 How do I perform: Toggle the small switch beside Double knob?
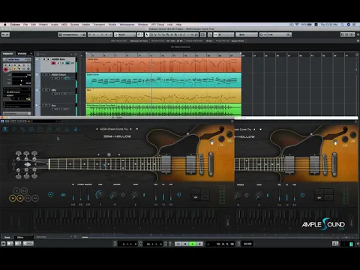123,194
